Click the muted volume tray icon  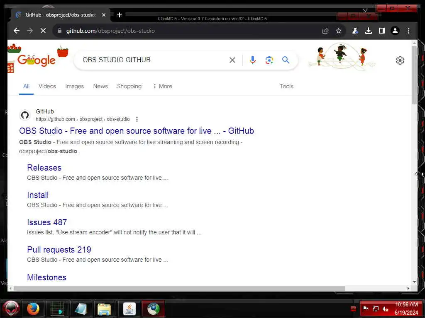(385, 309)
